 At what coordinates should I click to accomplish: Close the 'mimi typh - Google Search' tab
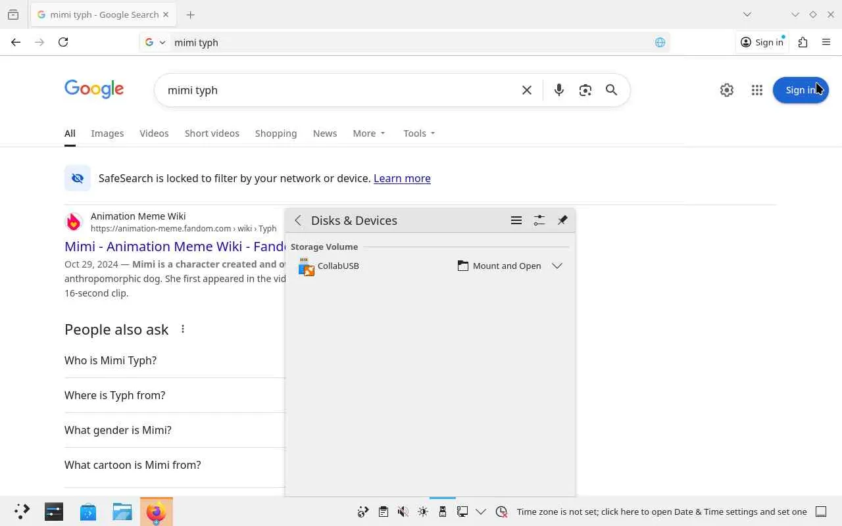pyautogui.click(x=166, y=14)
